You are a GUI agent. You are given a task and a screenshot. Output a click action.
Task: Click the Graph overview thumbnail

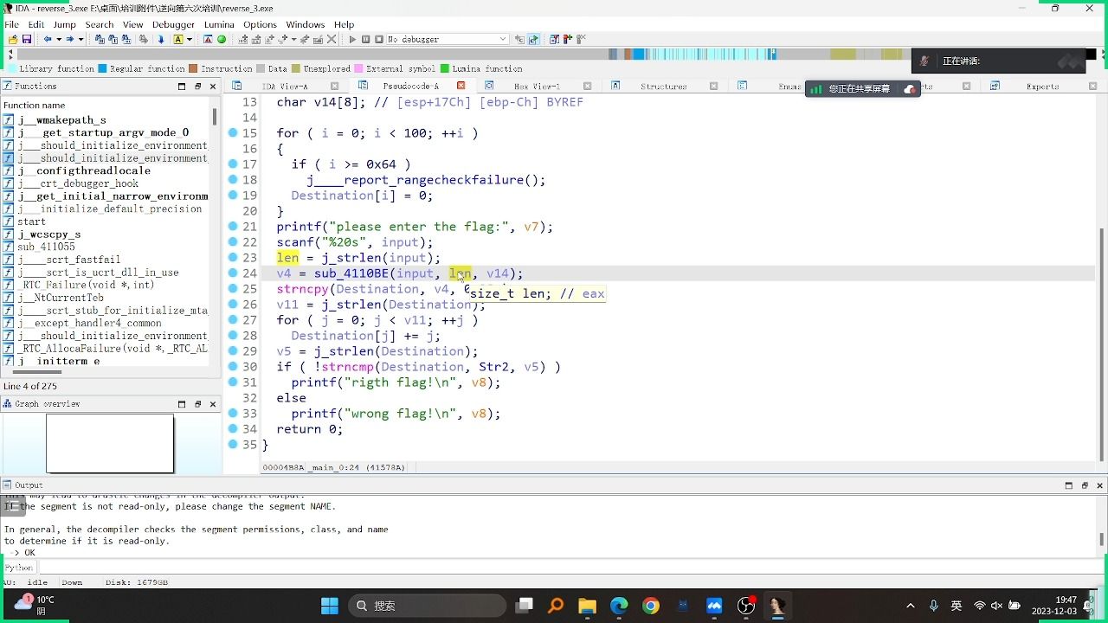click(x=110, y=444)
